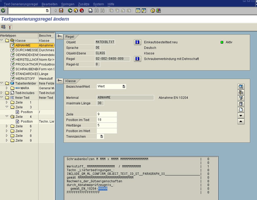This screenshot has height=200, width=257.
Task: Click the Save floppy disk icon
Action: pyautogui.click(x=61, y=11)
